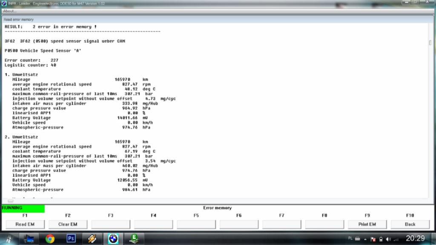
Task: Click the empty F7 button
Action: 282,225
